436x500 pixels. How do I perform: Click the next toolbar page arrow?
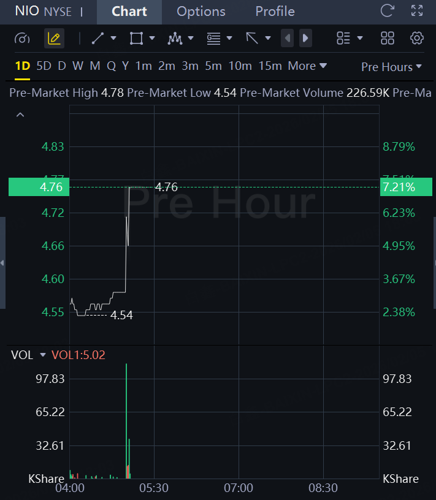[x=305, y=38]
